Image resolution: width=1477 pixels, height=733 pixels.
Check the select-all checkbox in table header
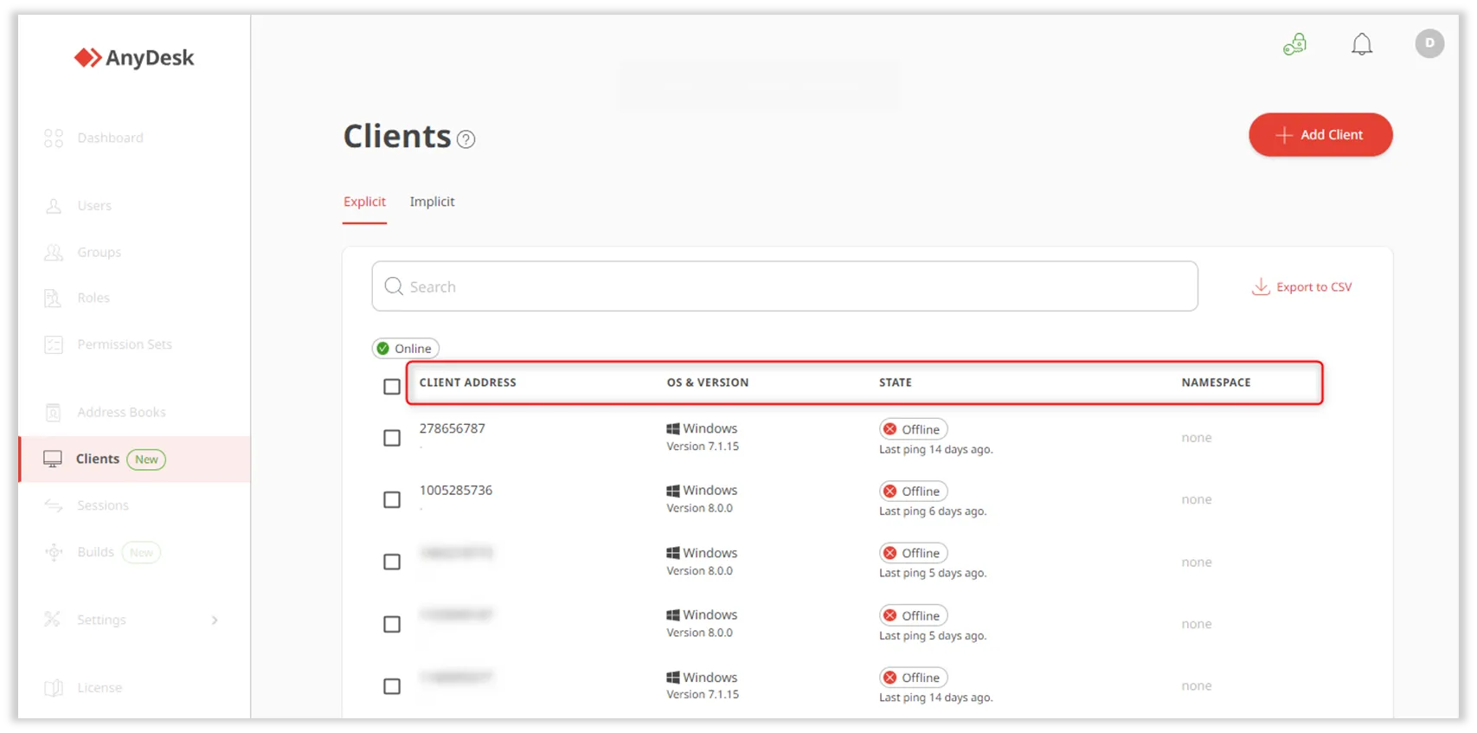click(x=392, y=386)
